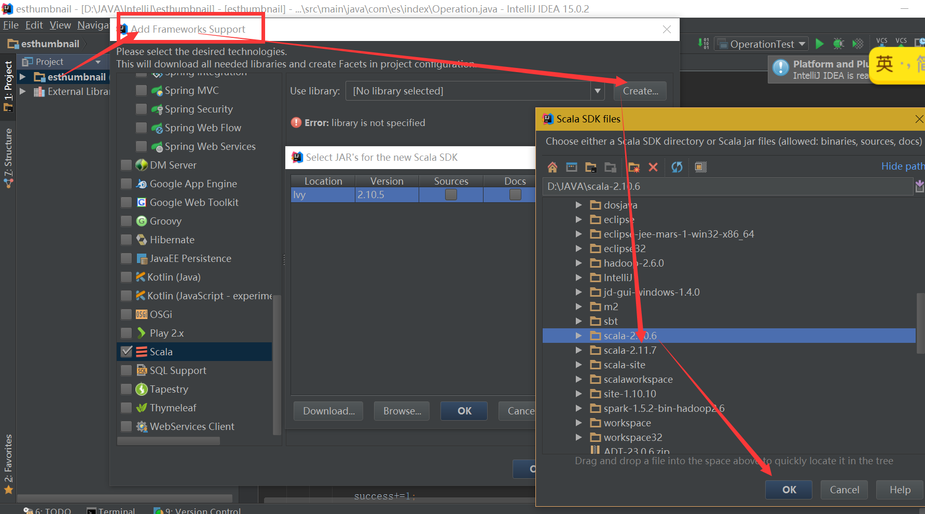This screenshot has width=925, height=514.
Task: Click the frameworks list vertical scrollbar
Action: 277,364
